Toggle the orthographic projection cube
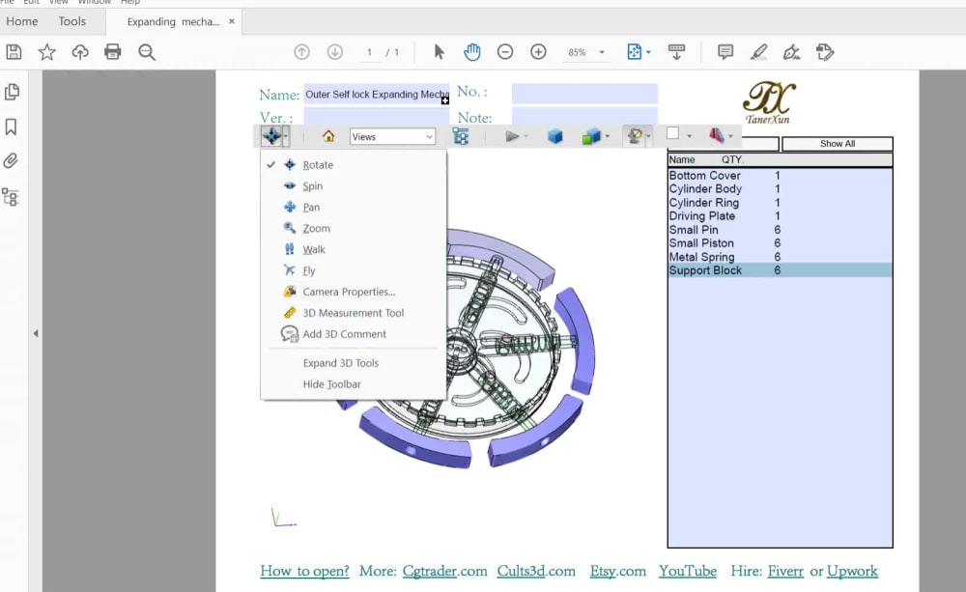 [x=555, y=136]
